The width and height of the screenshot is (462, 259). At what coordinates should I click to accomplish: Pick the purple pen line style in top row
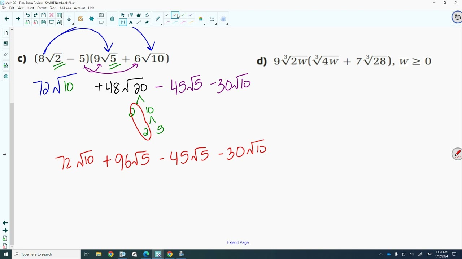click(x=191, y=15)
